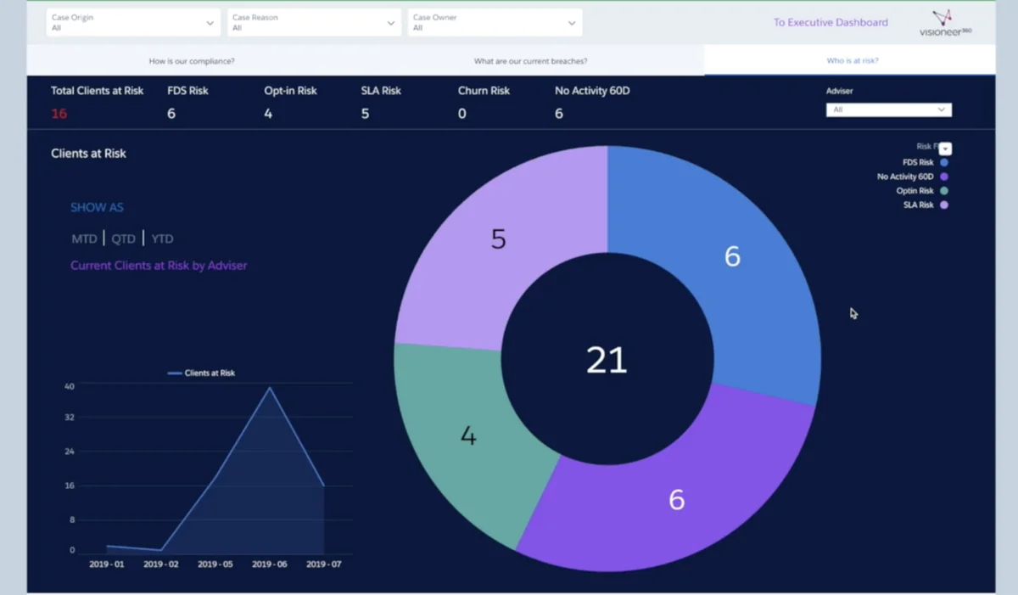This screenshot has width=1018, height=595.
Task: Click the SHOW AS label
Action: click(97, 207)
